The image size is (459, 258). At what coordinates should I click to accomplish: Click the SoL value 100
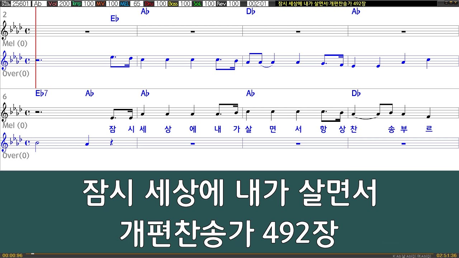[209, 4]
